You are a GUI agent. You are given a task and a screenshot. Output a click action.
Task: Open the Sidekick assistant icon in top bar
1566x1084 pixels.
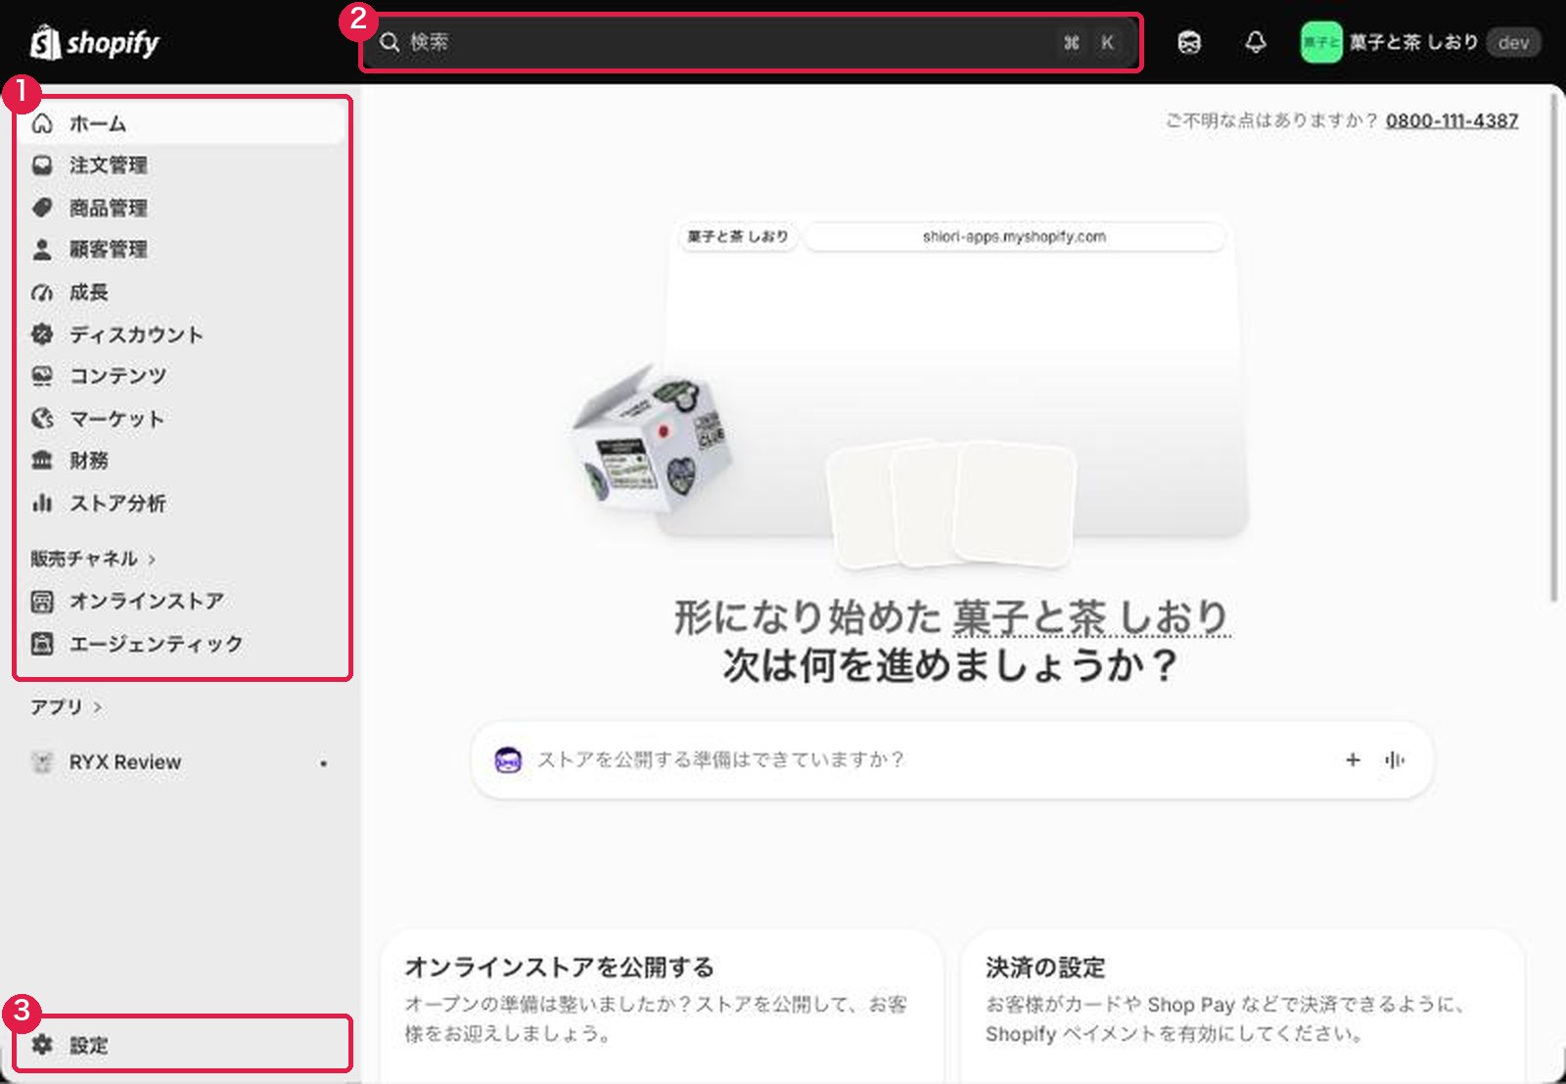click(x=1189, y=42)
